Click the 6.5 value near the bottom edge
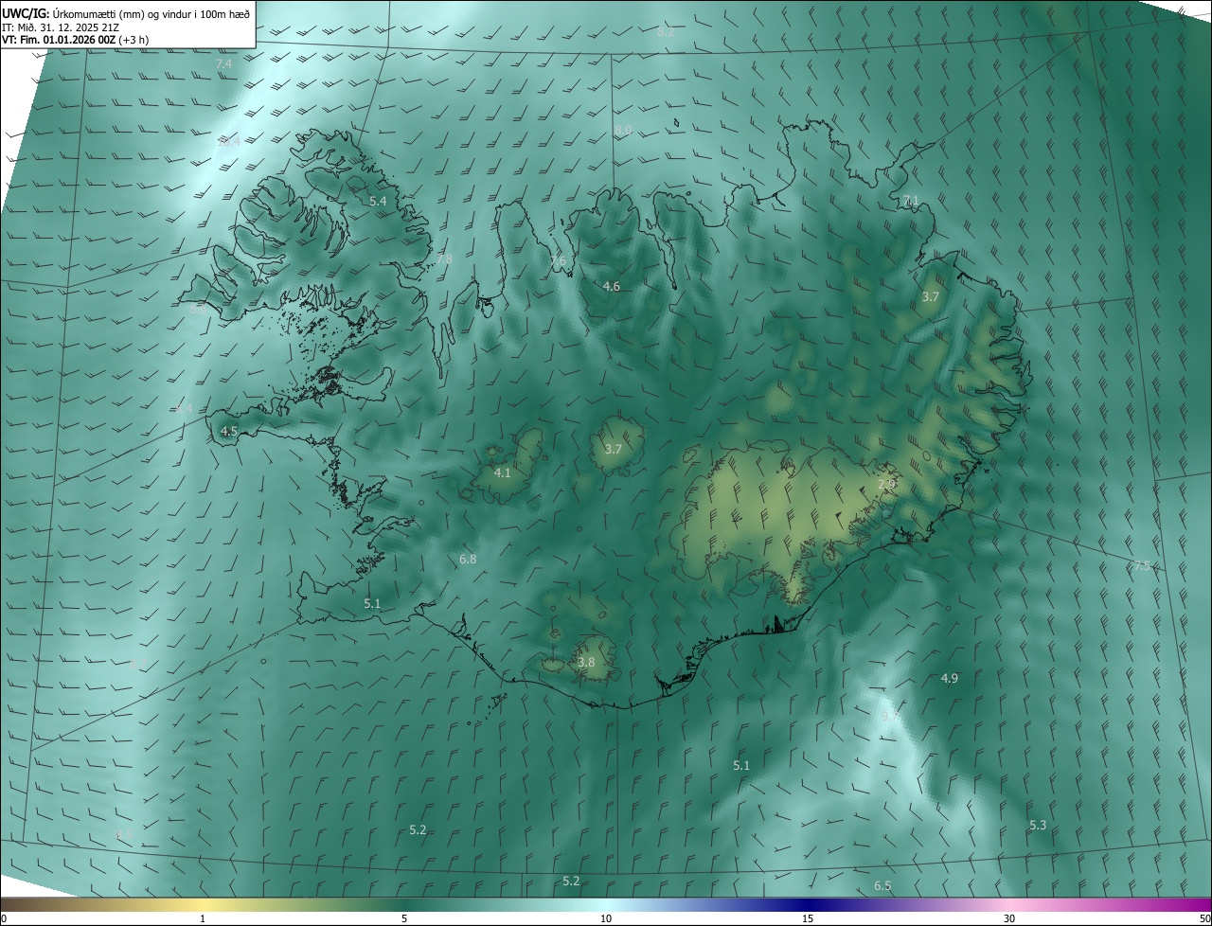 coord(882,885)
